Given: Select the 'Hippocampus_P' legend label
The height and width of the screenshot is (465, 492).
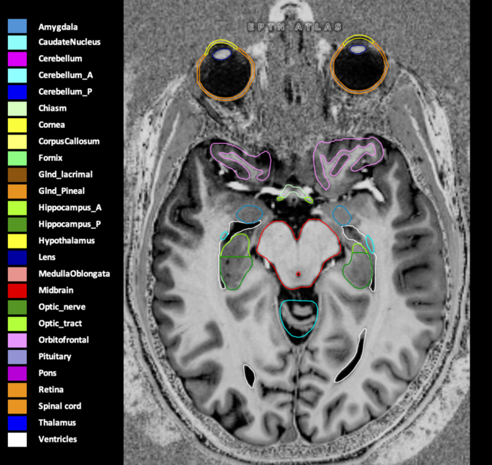Looking at the screenshot, I should coord(70,225).
